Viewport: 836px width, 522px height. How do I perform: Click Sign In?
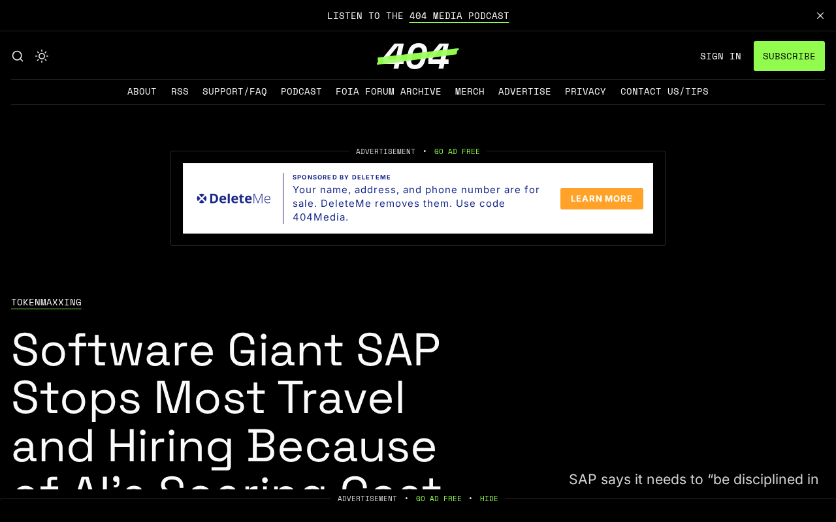(720, 56)
